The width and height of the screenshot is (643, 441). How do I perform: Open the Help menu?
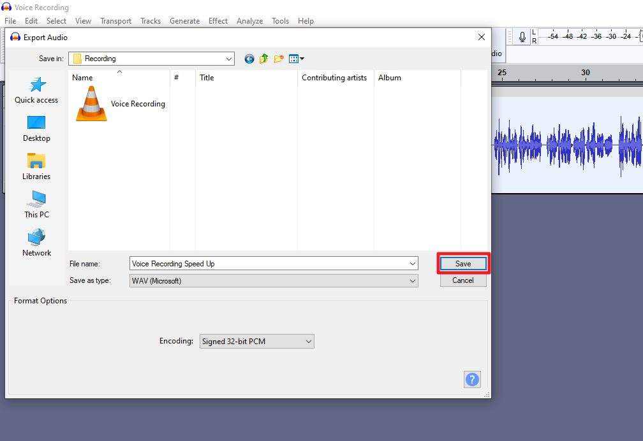tap(306, 21)
